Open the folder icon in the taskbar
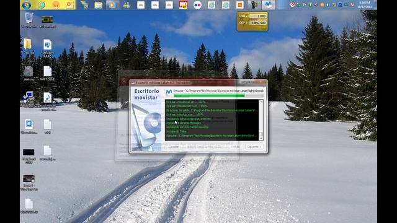This screenshot has height=223, width=397. [x=98, y=5]
